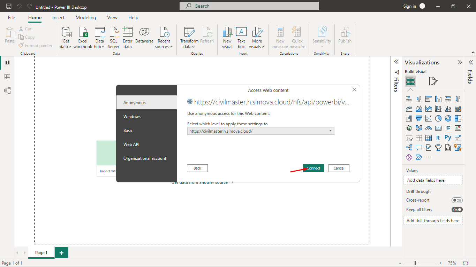476x267 pixels.
Task: Select the matrix visual
Action: [x=429, y=138]
